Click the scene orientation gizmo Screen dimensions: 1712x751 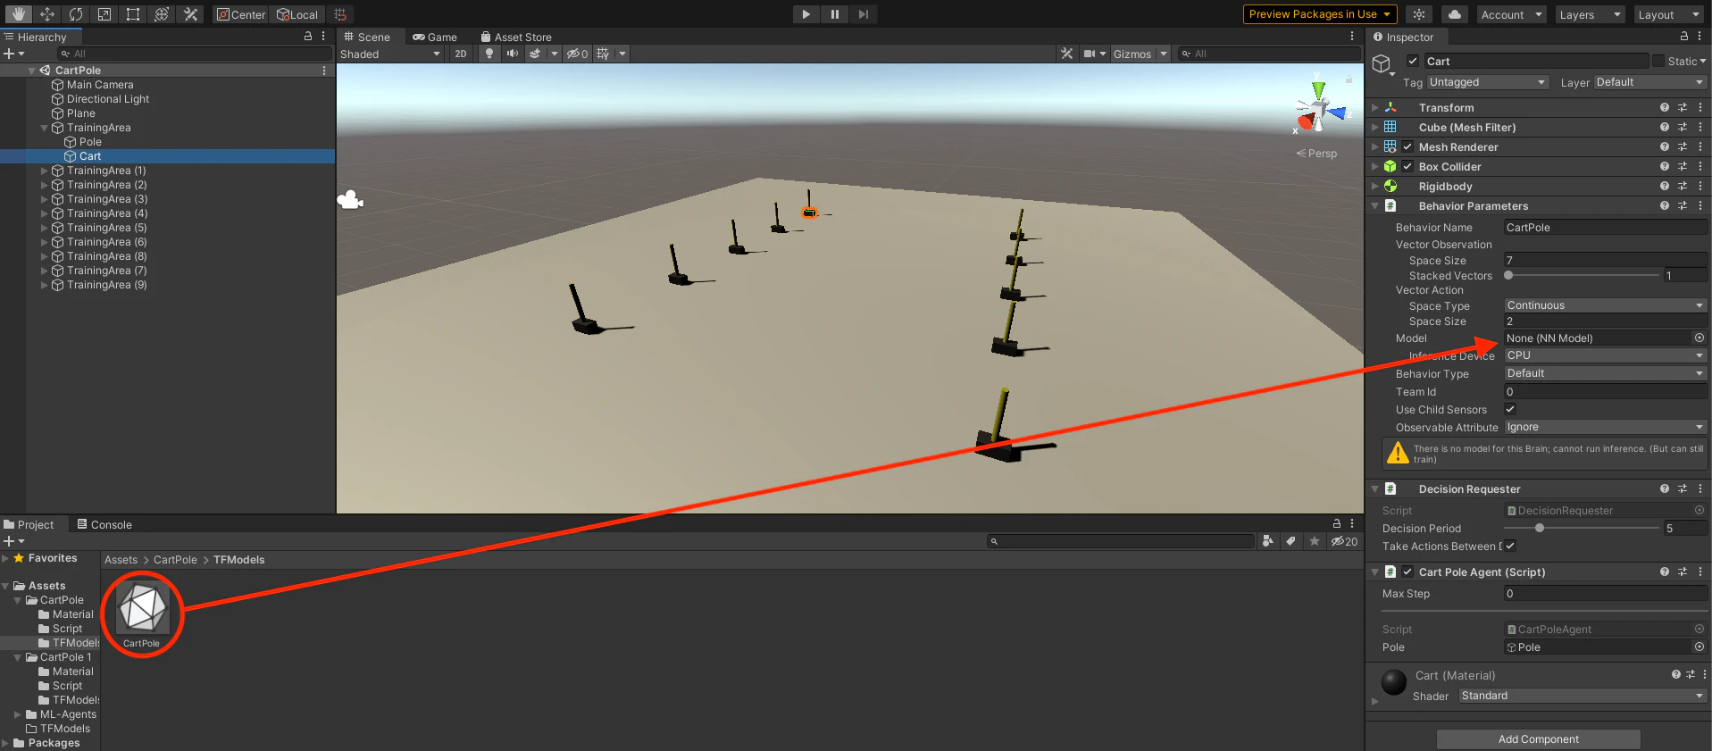coord(1319,110)
